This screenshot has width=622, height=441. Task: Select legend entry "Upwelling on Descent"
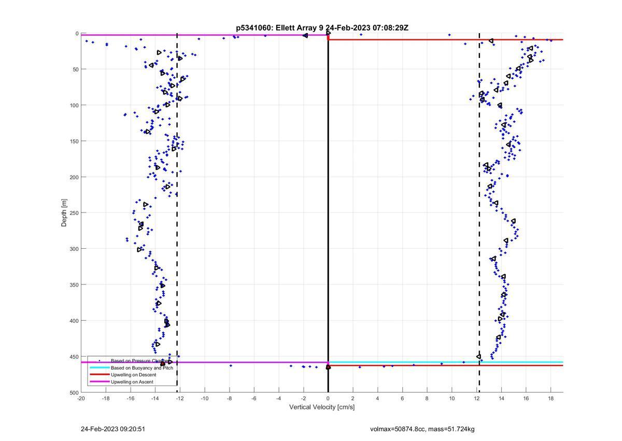pyautogui.click(x=133, y=375)
